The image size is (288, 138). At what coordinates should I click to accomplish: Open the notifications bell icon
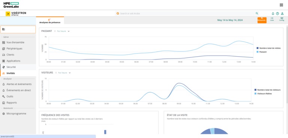click(x=273, y=13)
